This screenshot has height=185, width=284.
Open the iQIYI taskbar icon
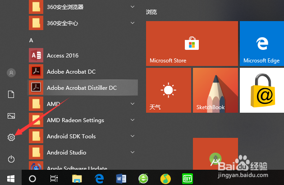point(188,179)
